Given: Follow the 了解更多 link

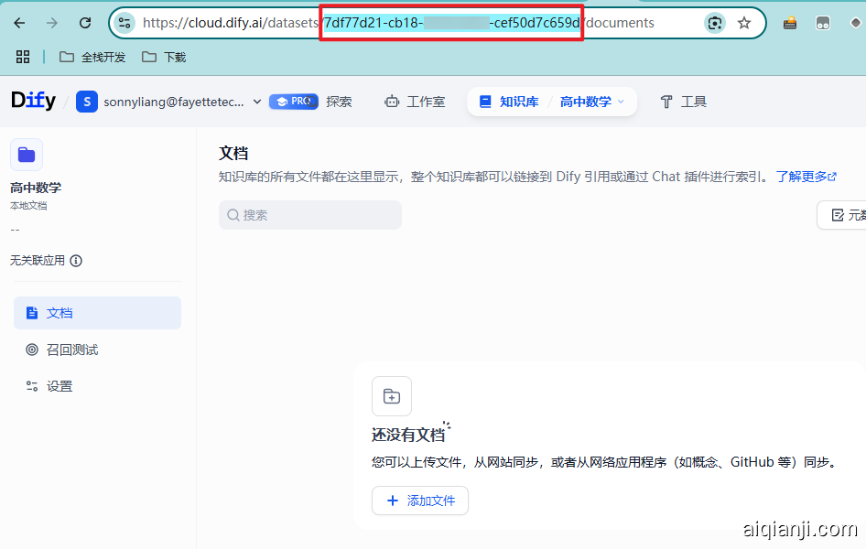Looking at the screenshot, I should [x=806, y=177].
